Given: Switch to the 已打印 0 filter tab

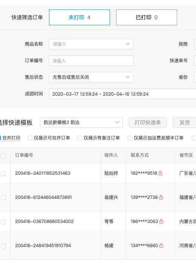Looking at the screenshot, I should pos(147,17).
